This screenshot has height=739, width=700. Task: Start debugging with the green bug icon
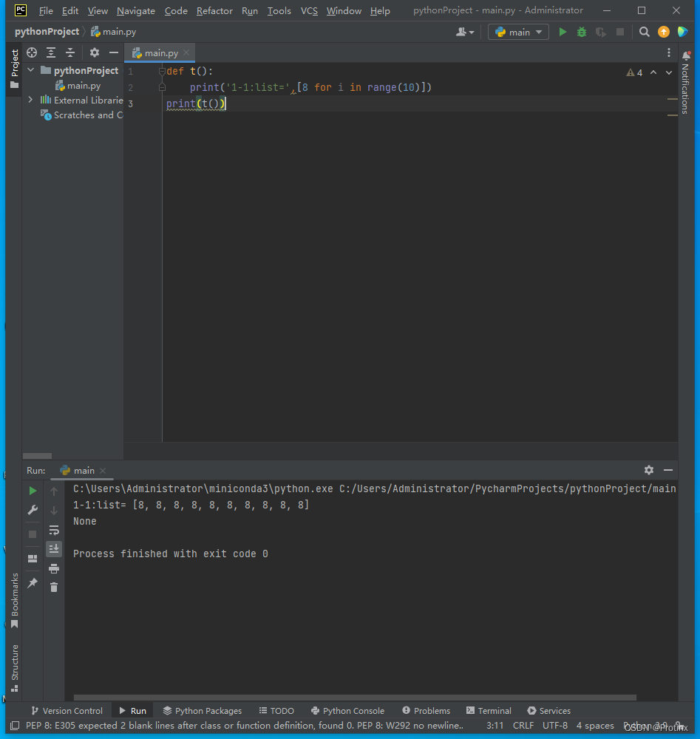pyautogui.click(x=582, y=32)
